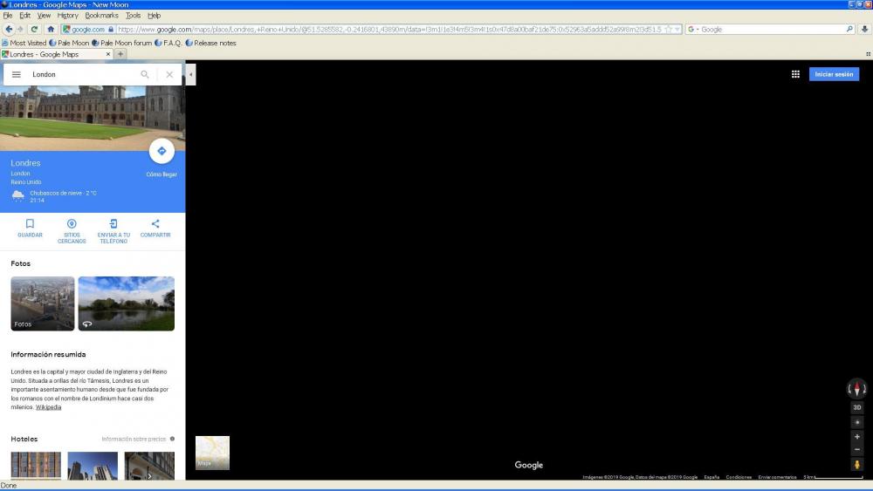
Task: Click the Windsor Castle header photo
Action: click(93, 118)
